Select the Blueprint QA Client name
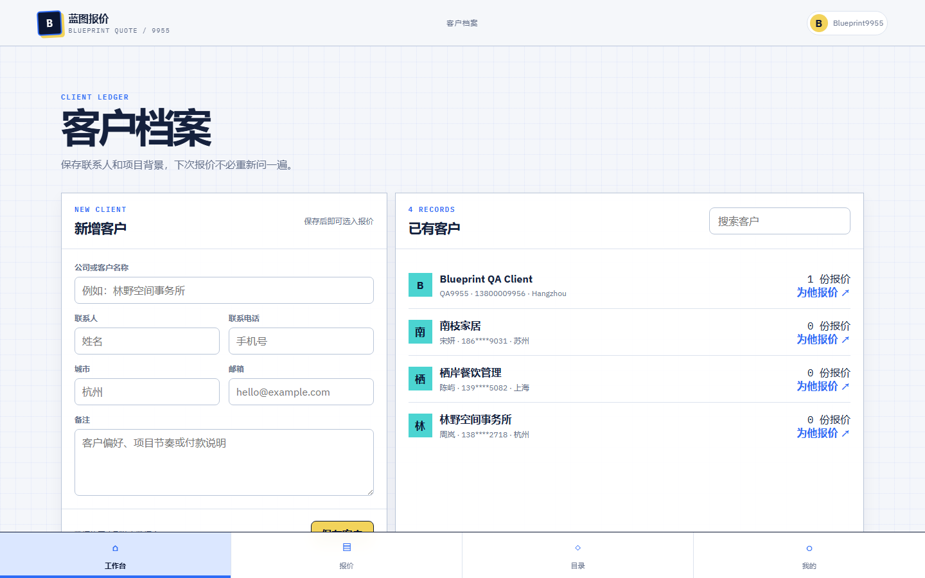925x578 pixels. point(486,279)
